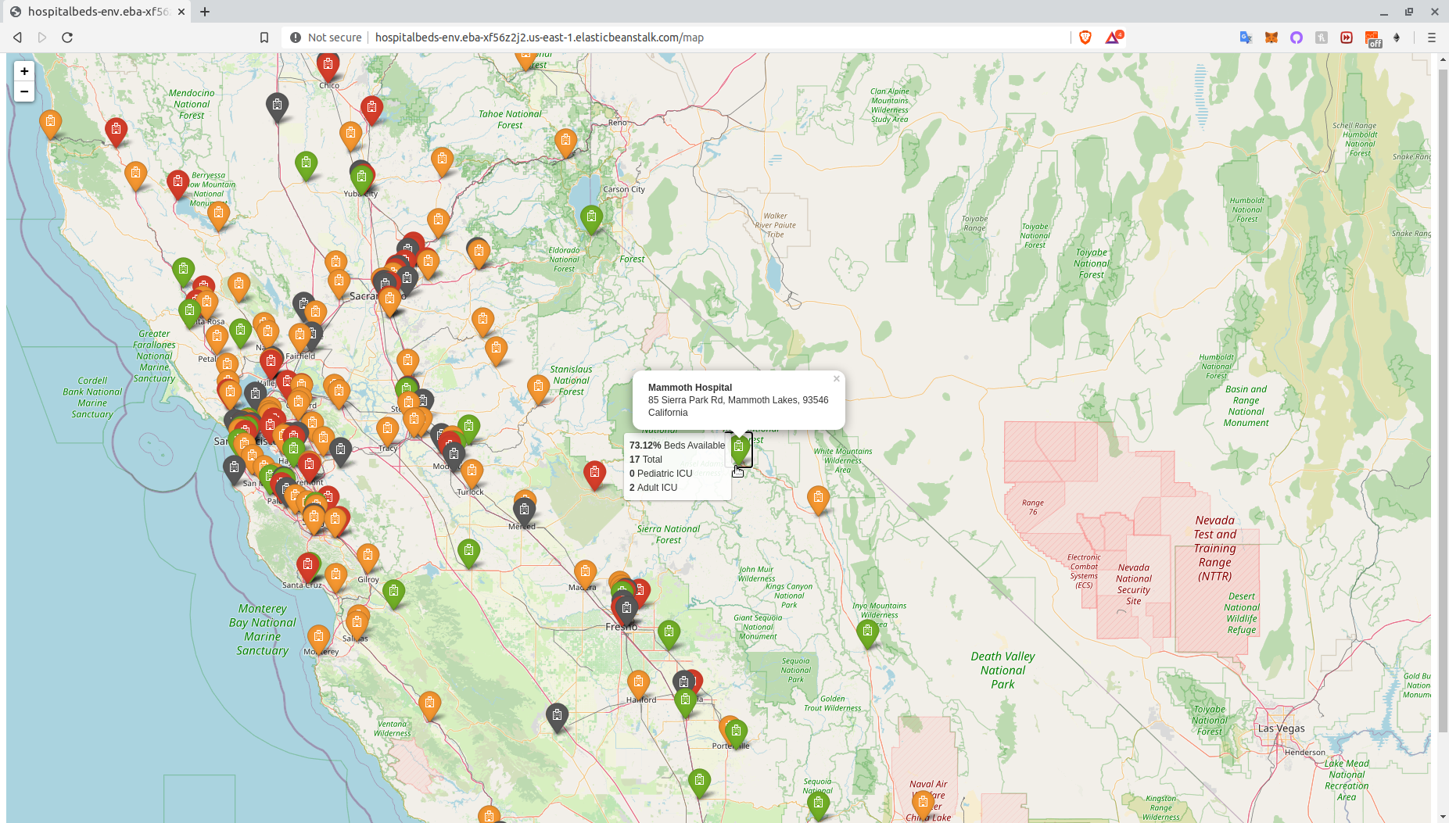Reload the hospital map page
The image size is (1449, 823).
coord(67,37)
